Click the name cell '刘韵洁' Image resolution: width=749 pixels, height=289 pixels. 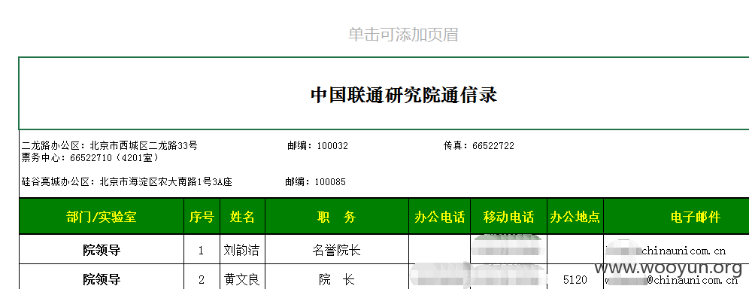click(x=242, y=249)
